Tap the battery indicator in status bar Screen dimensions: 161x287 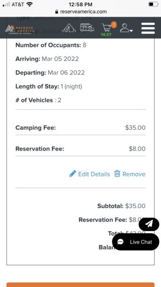pos(153,4)
